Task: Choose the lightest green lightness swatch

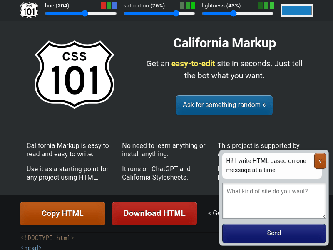Action: pos(272,5)
